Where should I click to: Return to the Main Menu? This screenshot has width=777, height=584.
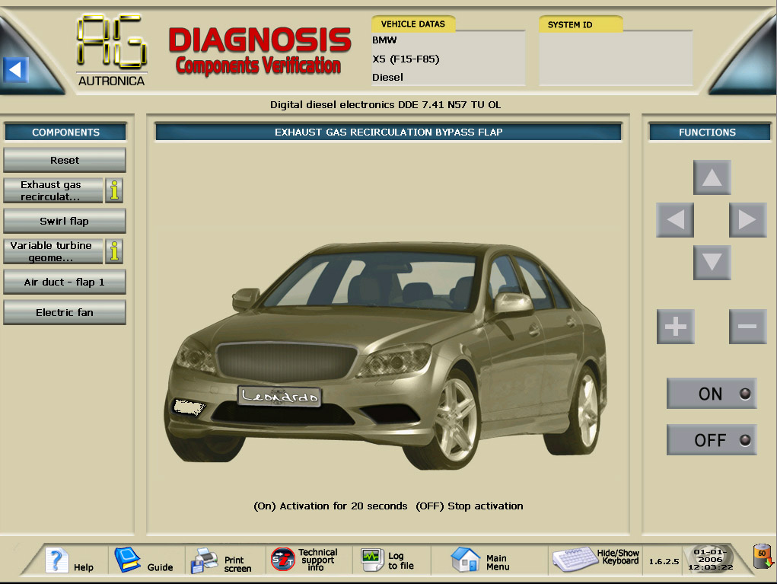(481, 561)
